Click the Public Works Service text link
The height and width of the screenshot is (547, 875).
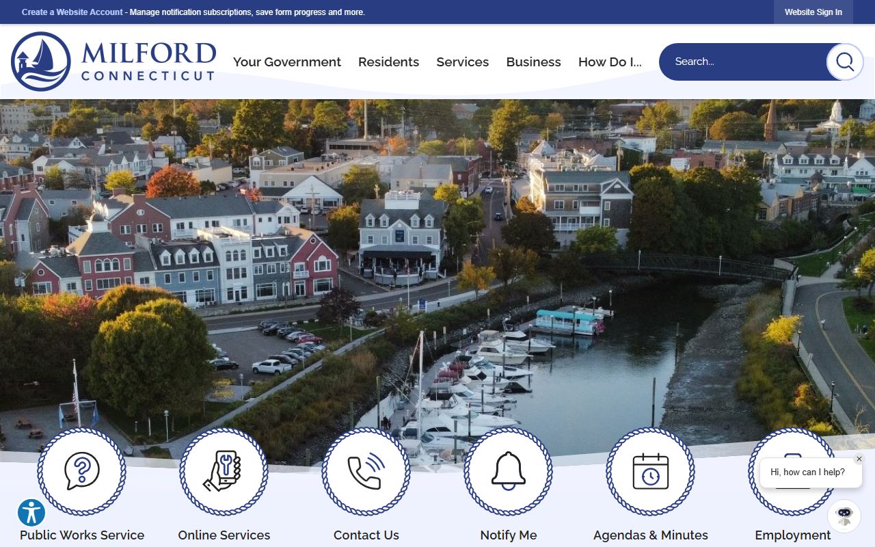coord(82,535)
